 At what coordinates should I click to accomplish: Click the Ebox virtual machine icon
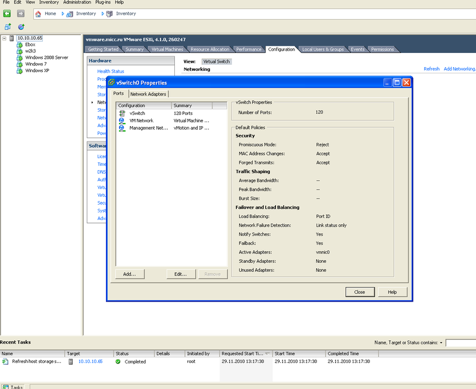click(20, 45)
